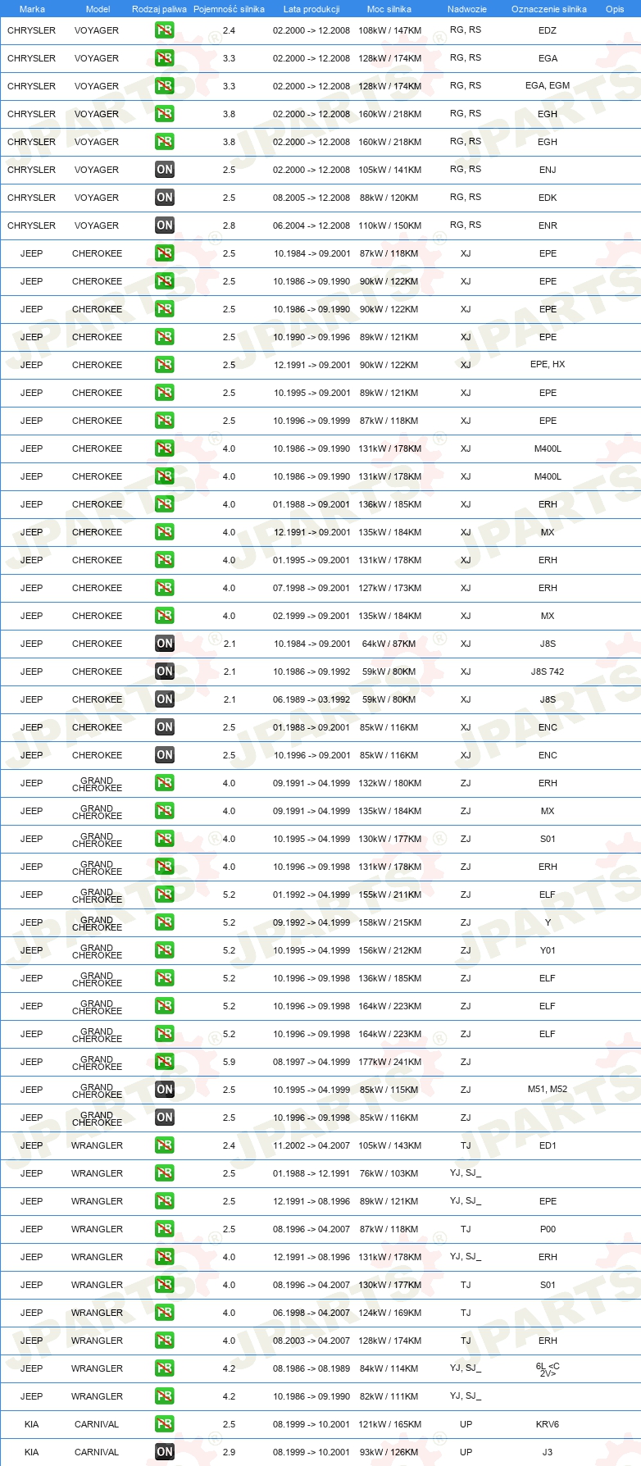Click the ON diesel icon in Voyager EDK row

165,198
